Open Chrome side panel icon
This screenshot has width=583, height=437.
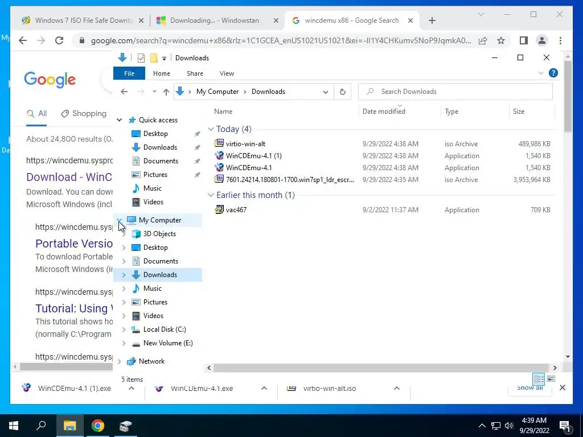[x=524, y=40]
